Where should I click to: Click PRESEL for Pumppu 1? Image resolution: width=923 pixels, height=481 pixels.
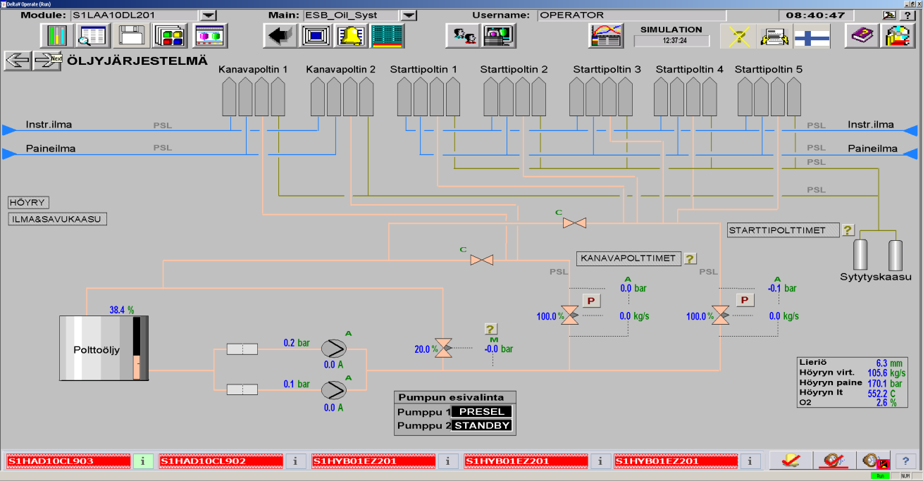click(481, 412)
